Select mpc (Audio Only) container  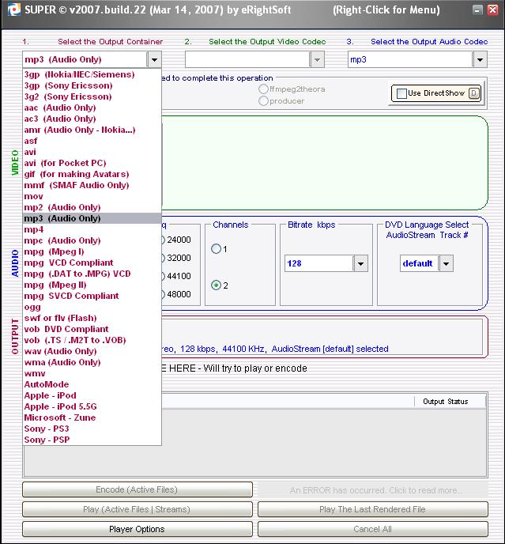click(92, 240)
